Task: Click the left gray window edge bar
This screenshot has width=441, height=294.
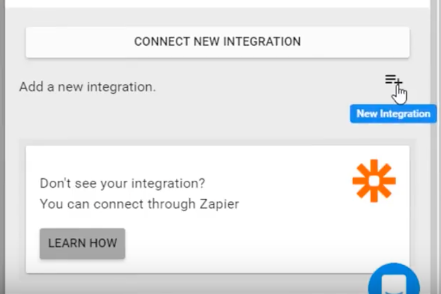Action: click(2, 147)
